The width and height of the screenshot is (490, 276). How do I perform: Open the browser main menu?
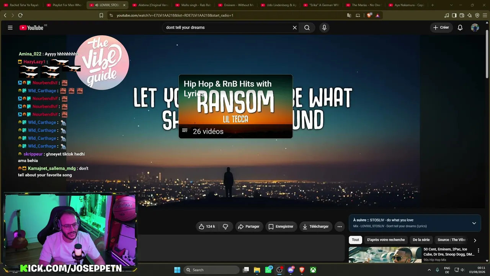[x=485, y=15]
